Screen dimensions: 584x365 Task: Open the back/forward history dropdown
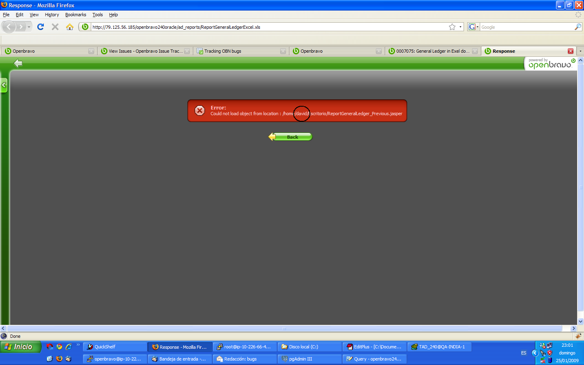tap(29, 27)
